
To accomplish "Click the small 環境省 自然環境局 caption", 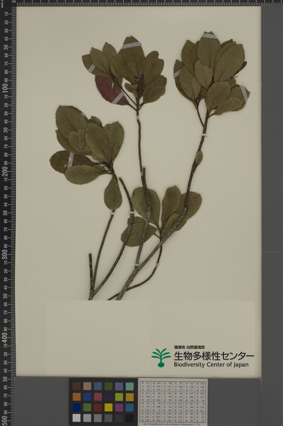I will (x=190, y=347).
